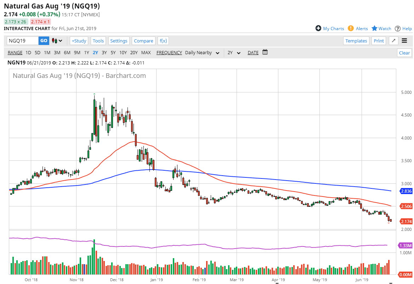
Task: Open the 2Y period dropdown
Action: (x=234, y=52)
